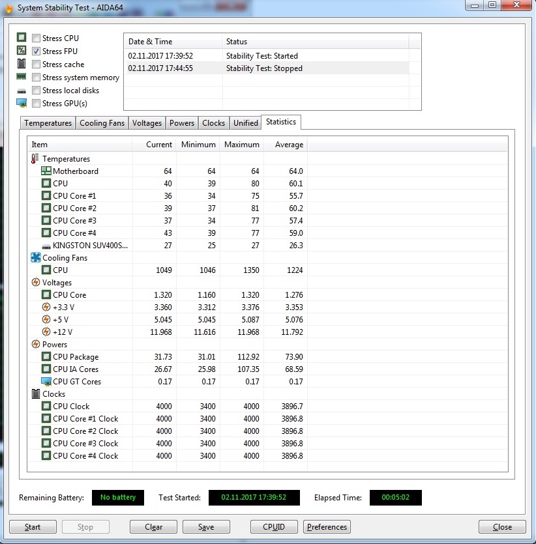Click the Stress system memory RAM icon

point(22,77)
